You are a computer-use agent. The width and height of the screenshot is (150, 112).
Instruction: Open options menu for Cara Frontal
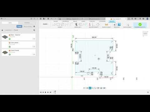34,54
